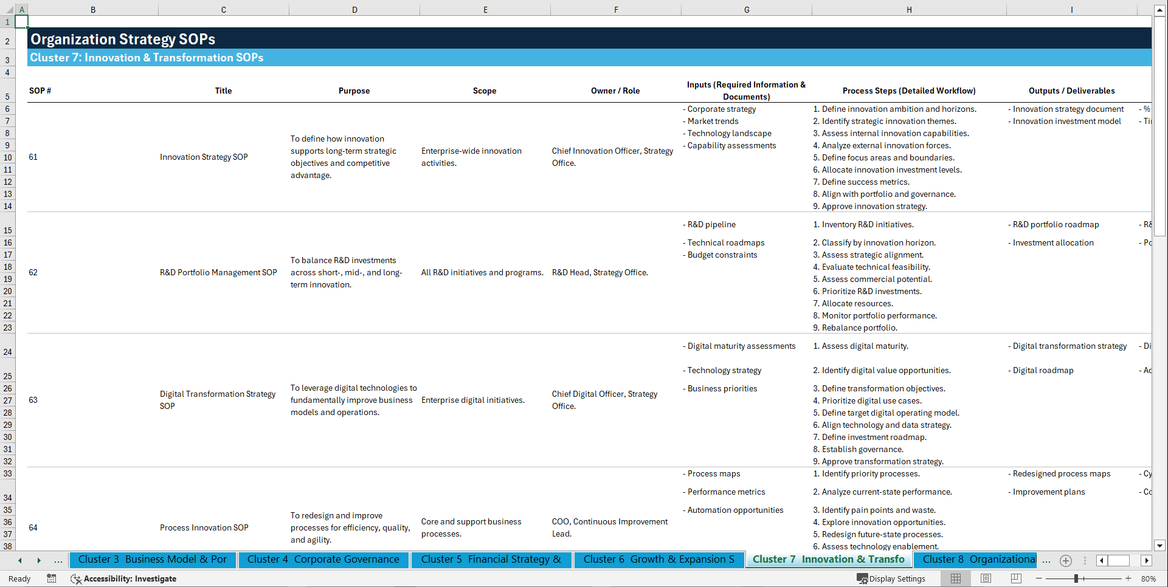Expand the hidden sheet tabs on the right ellipsis

pos(1046,560)
